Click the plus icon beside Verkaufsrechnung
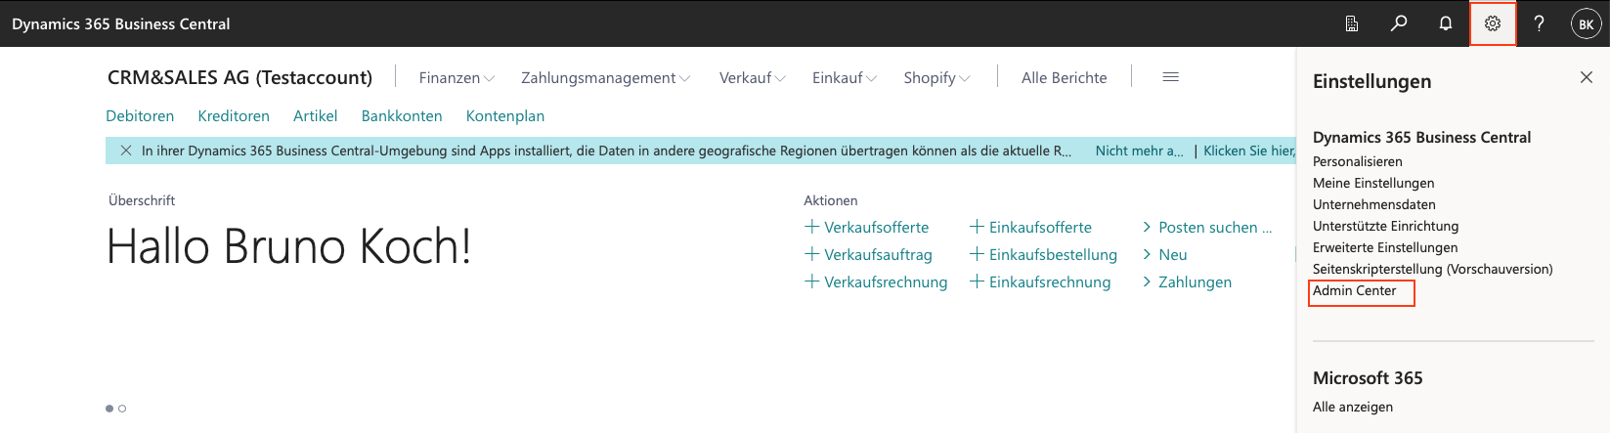Viewport: 1610px width, 433px height. [x=811, y=281]
